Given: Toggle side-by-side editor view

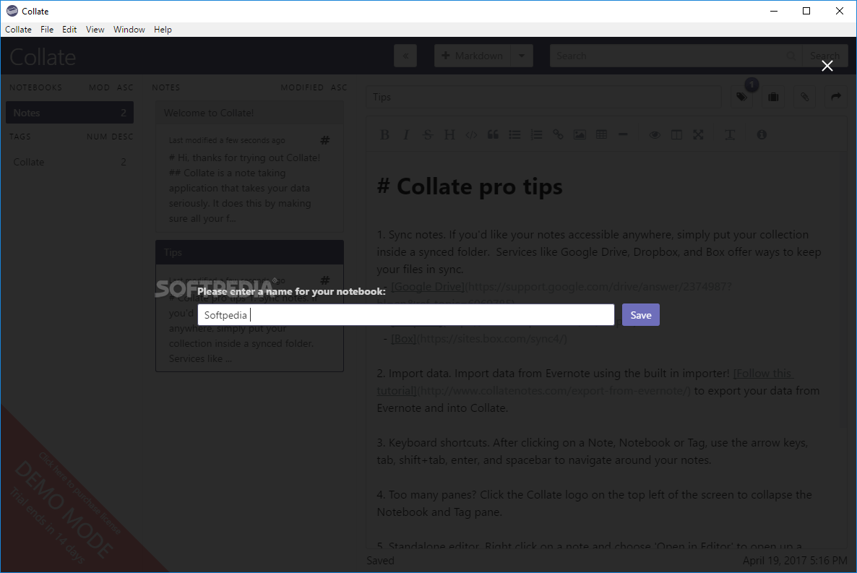Looking at the screenshot, I should (x=676, y=134).
